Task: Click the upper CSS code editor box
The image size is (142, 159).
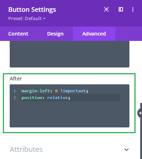Action: pos(69,54)
